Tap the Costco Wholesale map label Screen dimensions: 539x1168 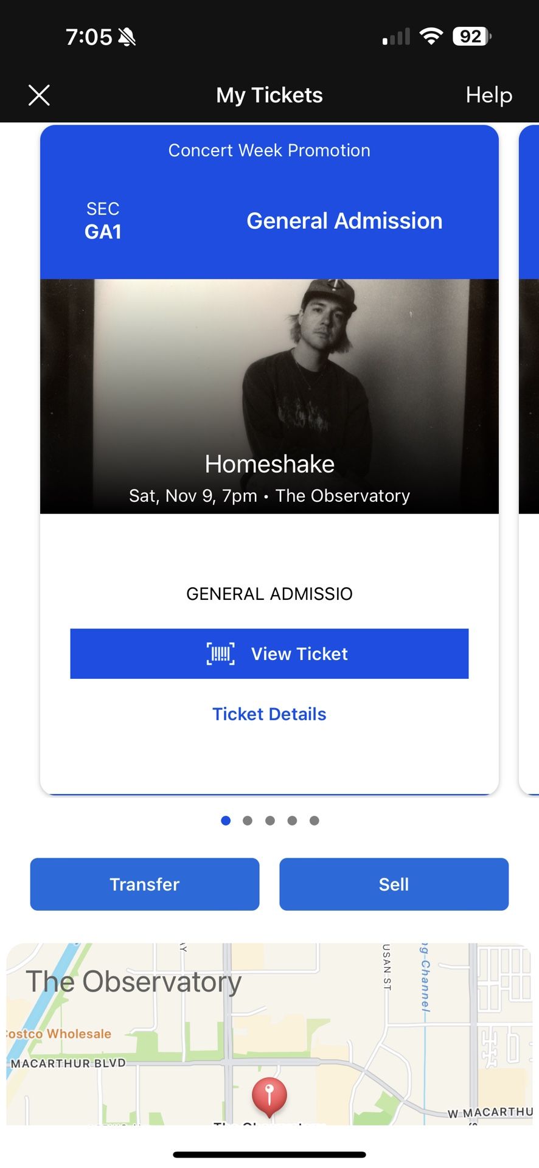coord(59,1034)
